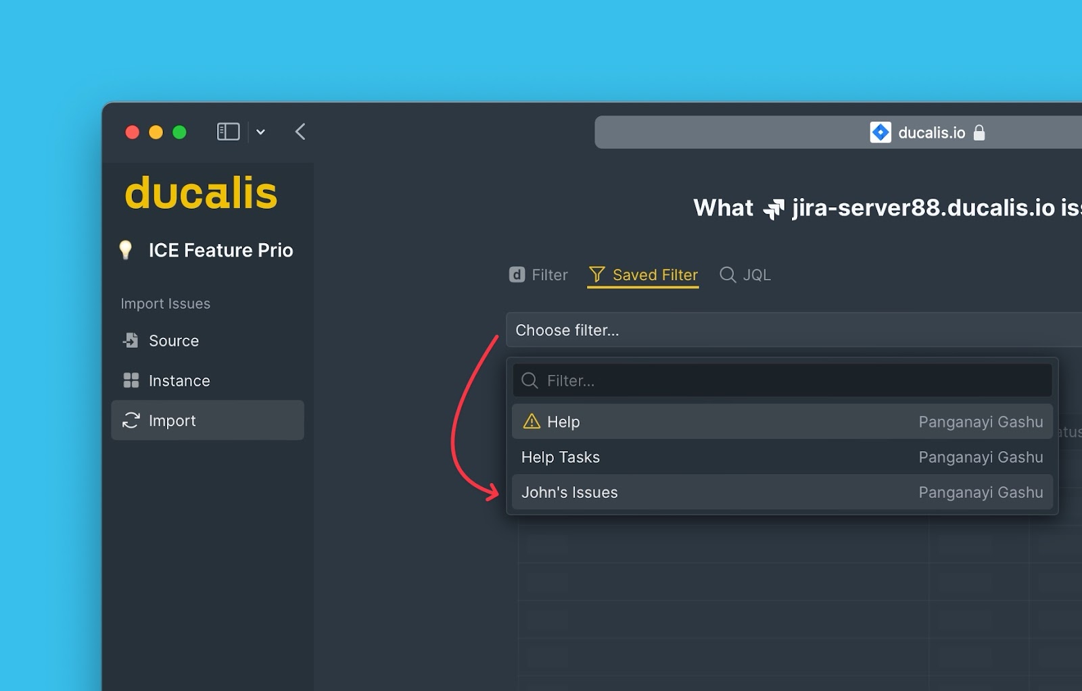Open the ICE Feature Prio board title
1082x691 pixels.
click(220, 251)
